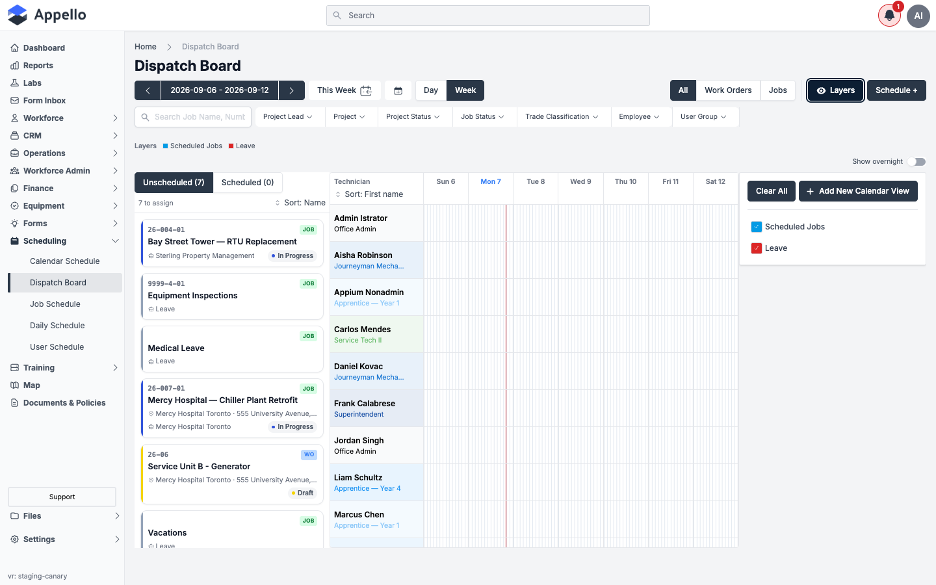Click the Layers eye button
The image size is (936, 585).
(x=835, y=90)
